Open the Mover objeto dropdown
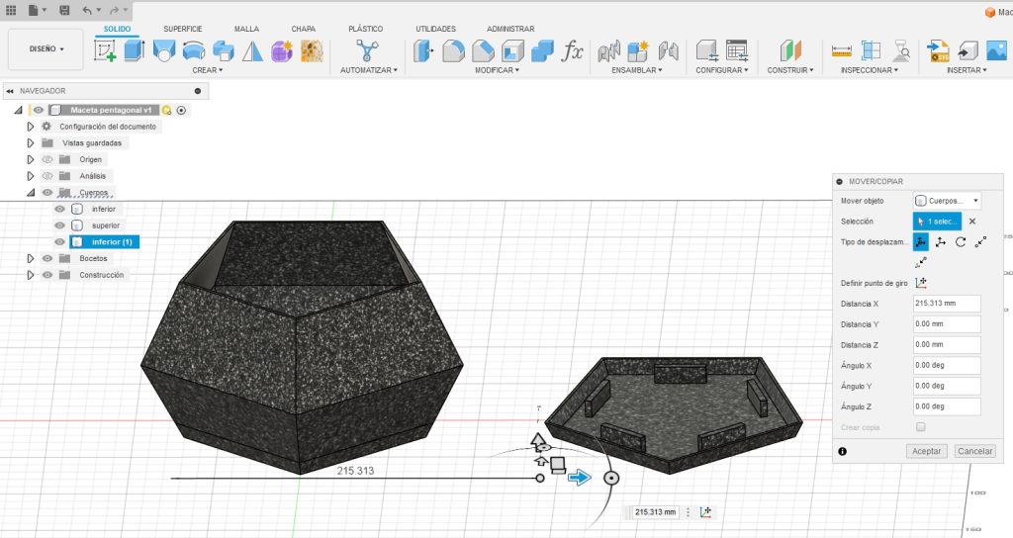 click(948, 201)
